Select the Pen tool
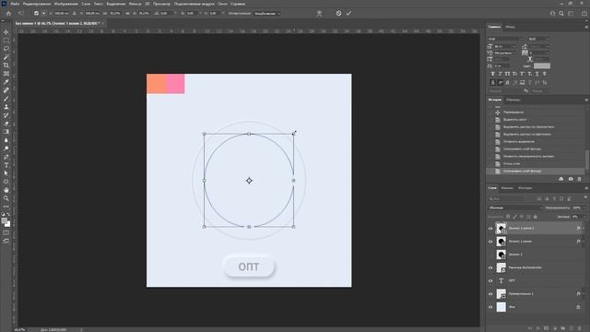The image size is (590, 332). tap(6, 157)
